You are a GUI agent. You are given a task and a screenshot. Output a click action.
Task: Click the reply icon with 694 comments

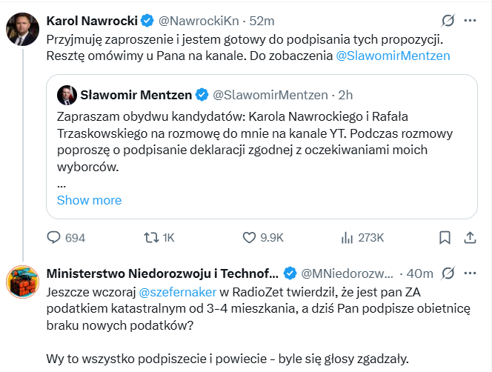tap(54, 238)
